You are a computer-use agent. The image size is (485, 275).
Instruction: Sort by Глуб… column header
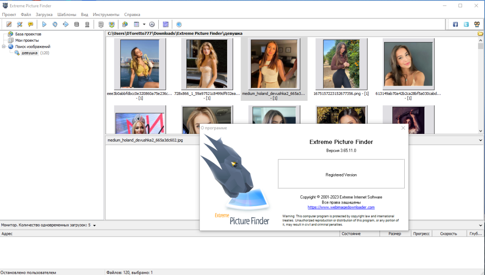tap(475, 234)
